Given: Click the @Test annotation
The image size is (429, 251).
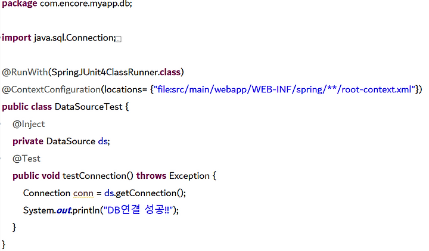Looking at the screenshot, I should [x=27, y=159].
